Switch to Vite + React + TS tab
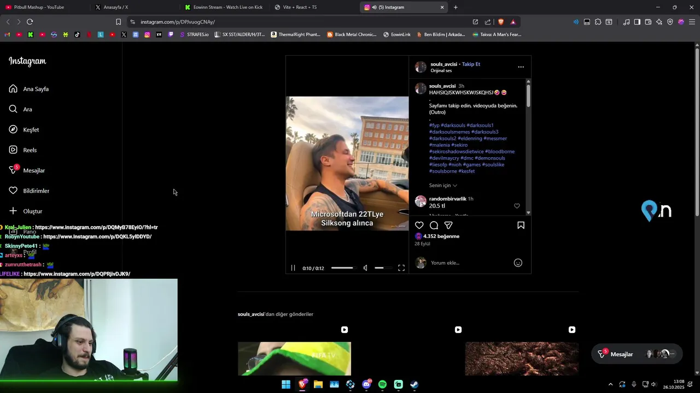 tap(313, 7)
